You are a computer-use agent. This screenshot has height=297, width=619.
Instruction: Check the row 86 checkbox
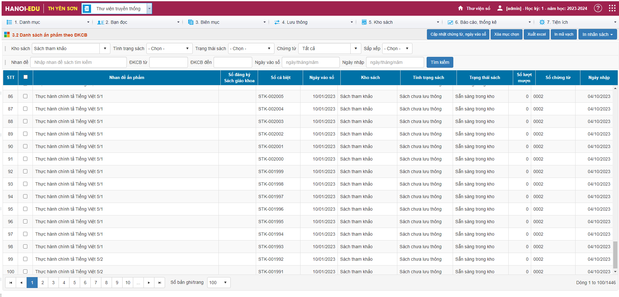pos(25,96)
